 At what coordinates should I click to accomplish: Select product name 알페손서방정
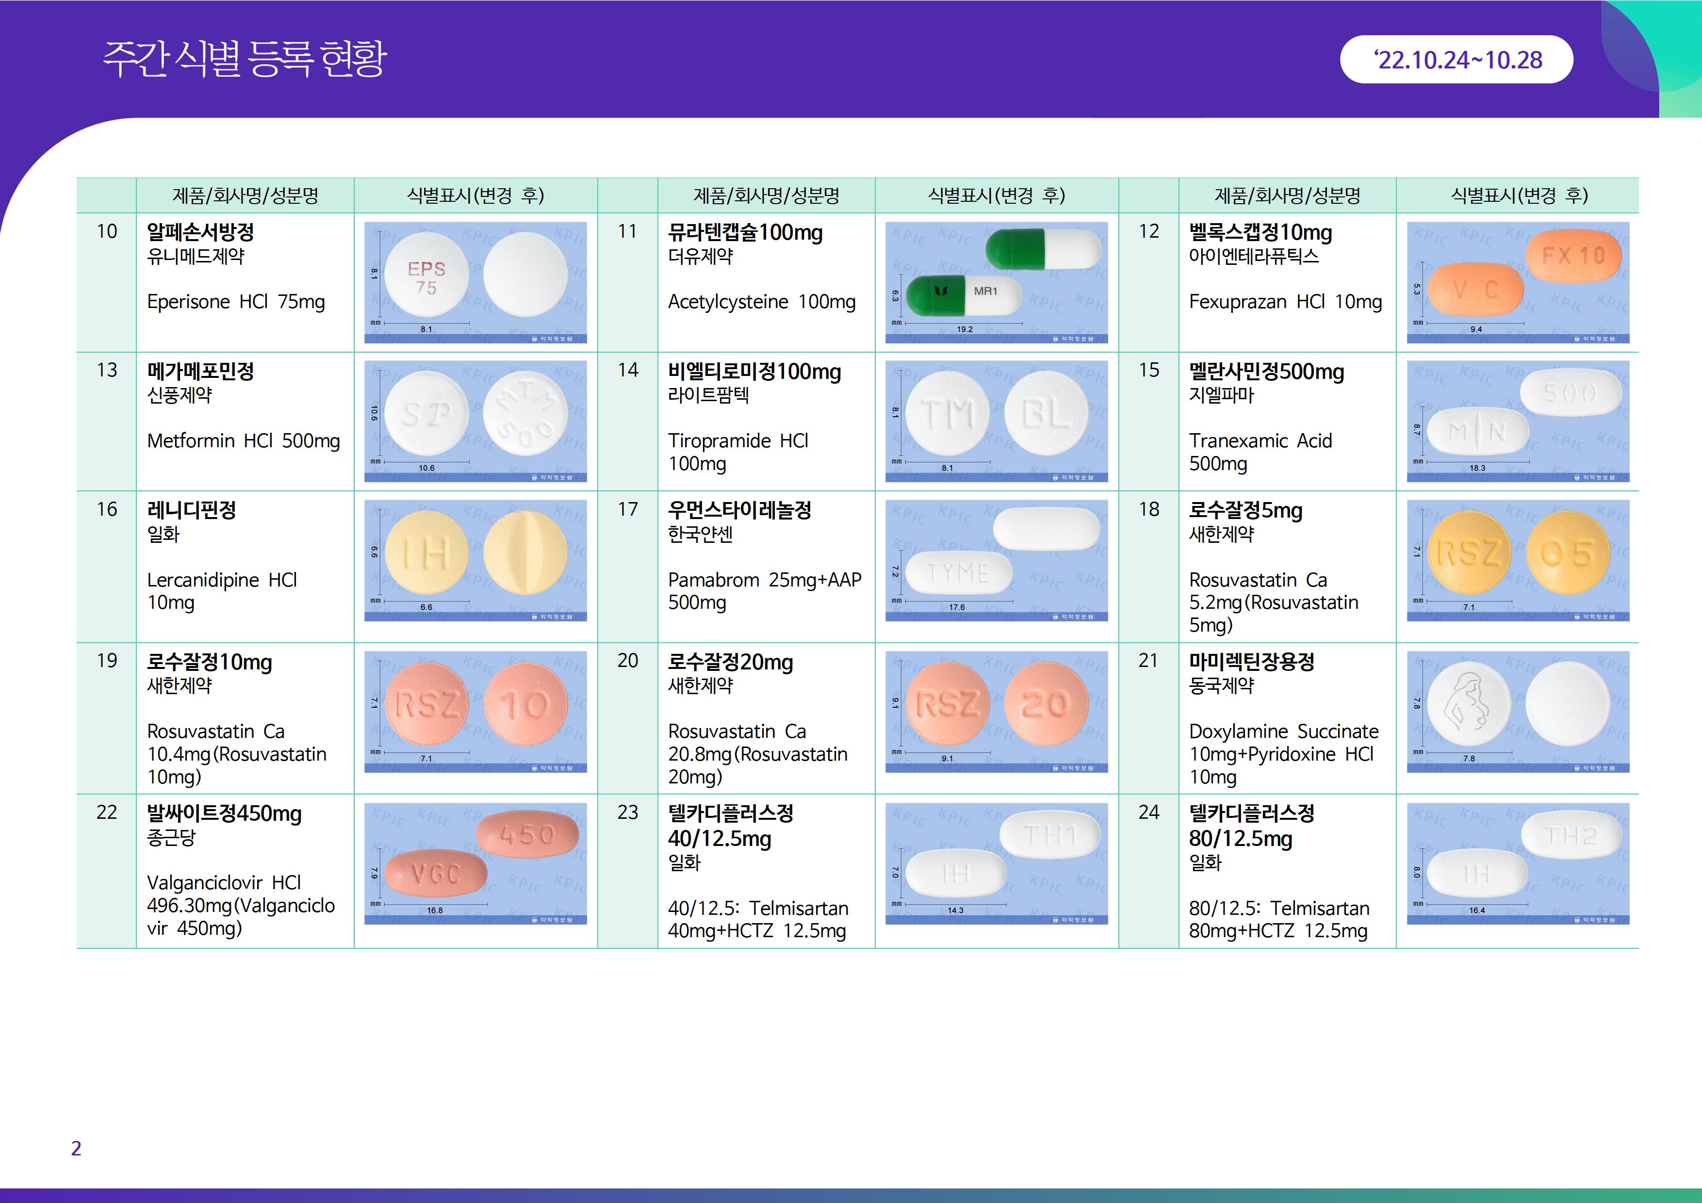pos(200,232)
